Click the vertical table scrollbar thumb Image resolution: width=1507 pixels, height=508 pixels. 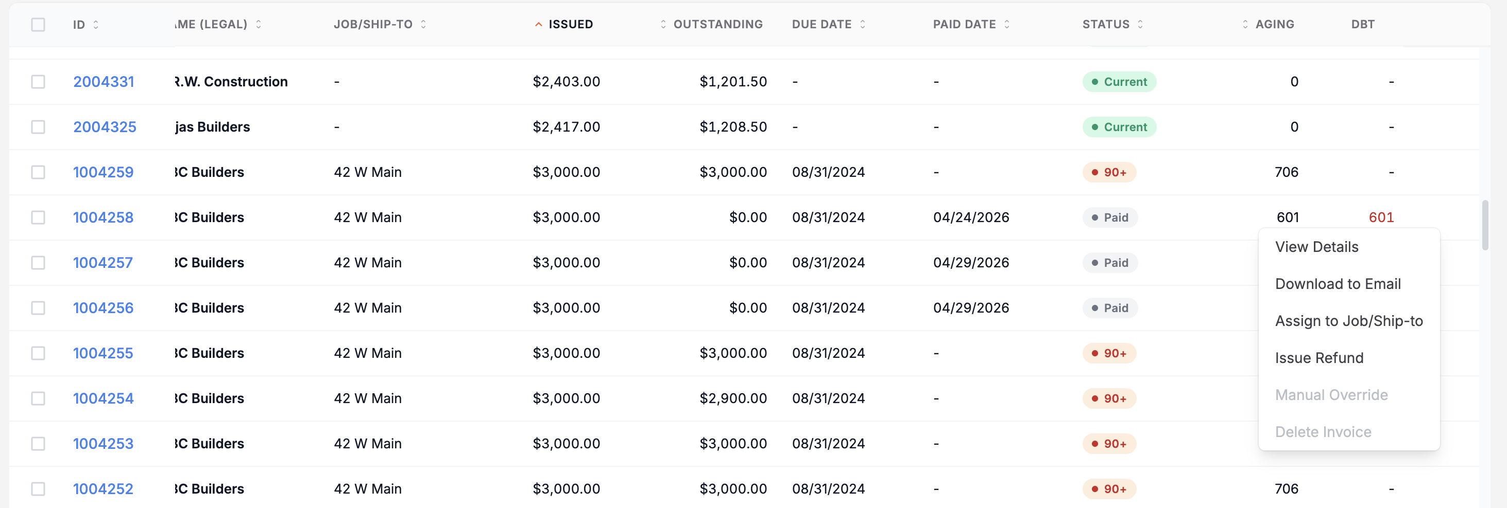[x=1485, y=225]
